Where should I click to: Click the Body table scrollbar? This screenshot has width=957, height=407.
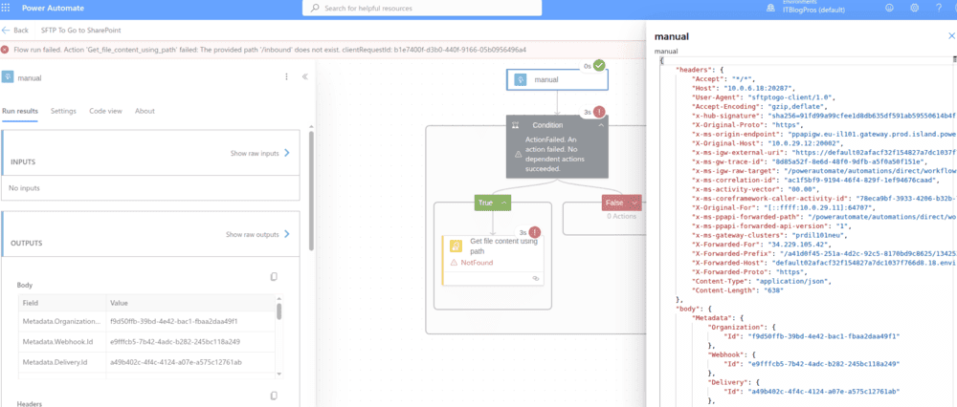tap(278, 311)
